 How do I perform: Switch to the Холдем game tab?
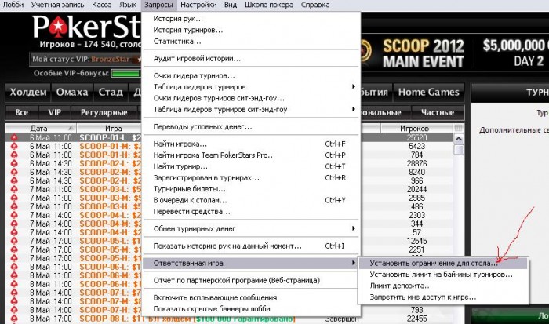coord(28,92)
